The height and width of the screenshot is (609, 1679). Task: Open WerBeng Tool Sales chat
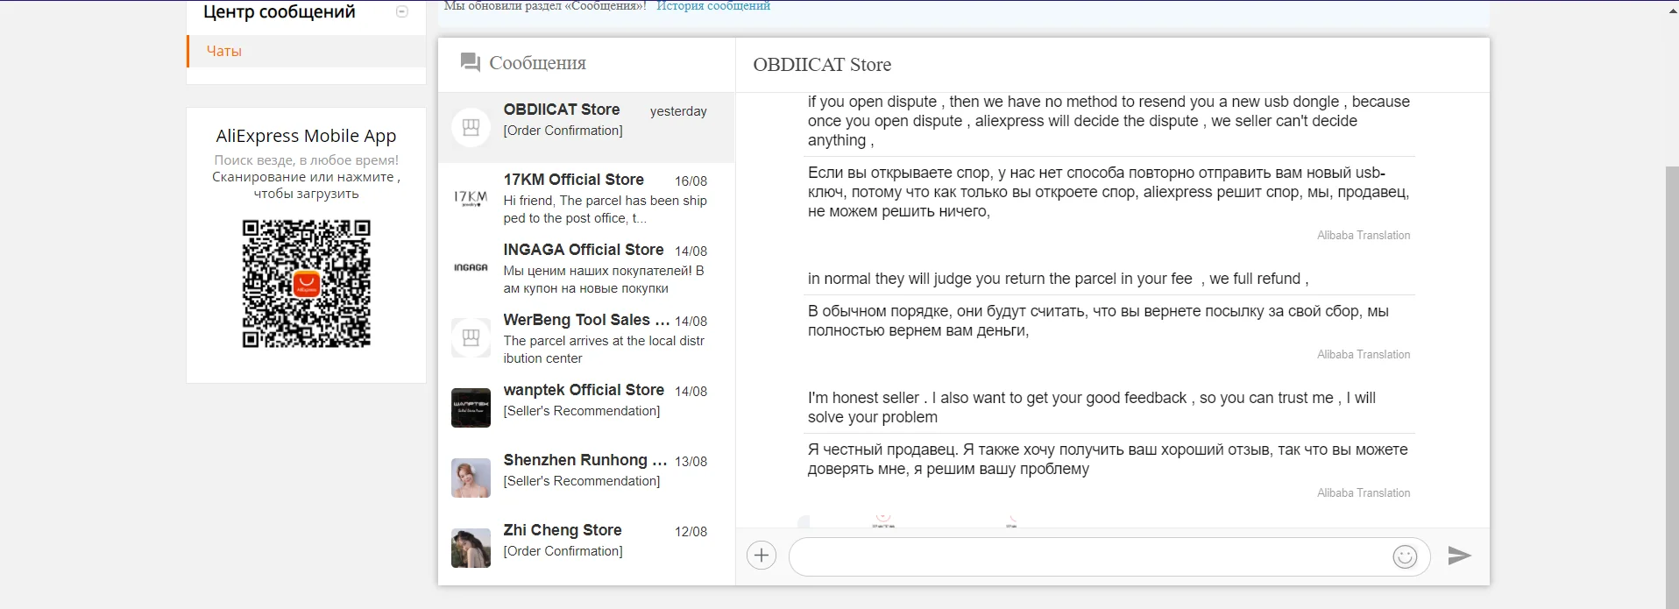tap(586, 338)
